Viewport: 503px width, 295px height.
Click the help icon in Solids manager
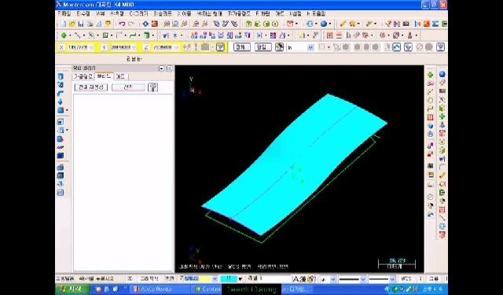[x=153, y=87]
